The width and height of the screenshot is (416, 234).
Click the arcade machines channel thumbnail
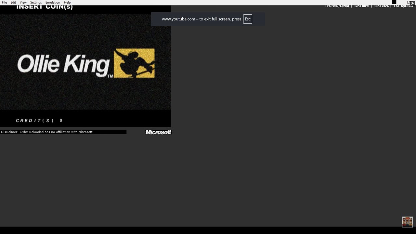407,222
